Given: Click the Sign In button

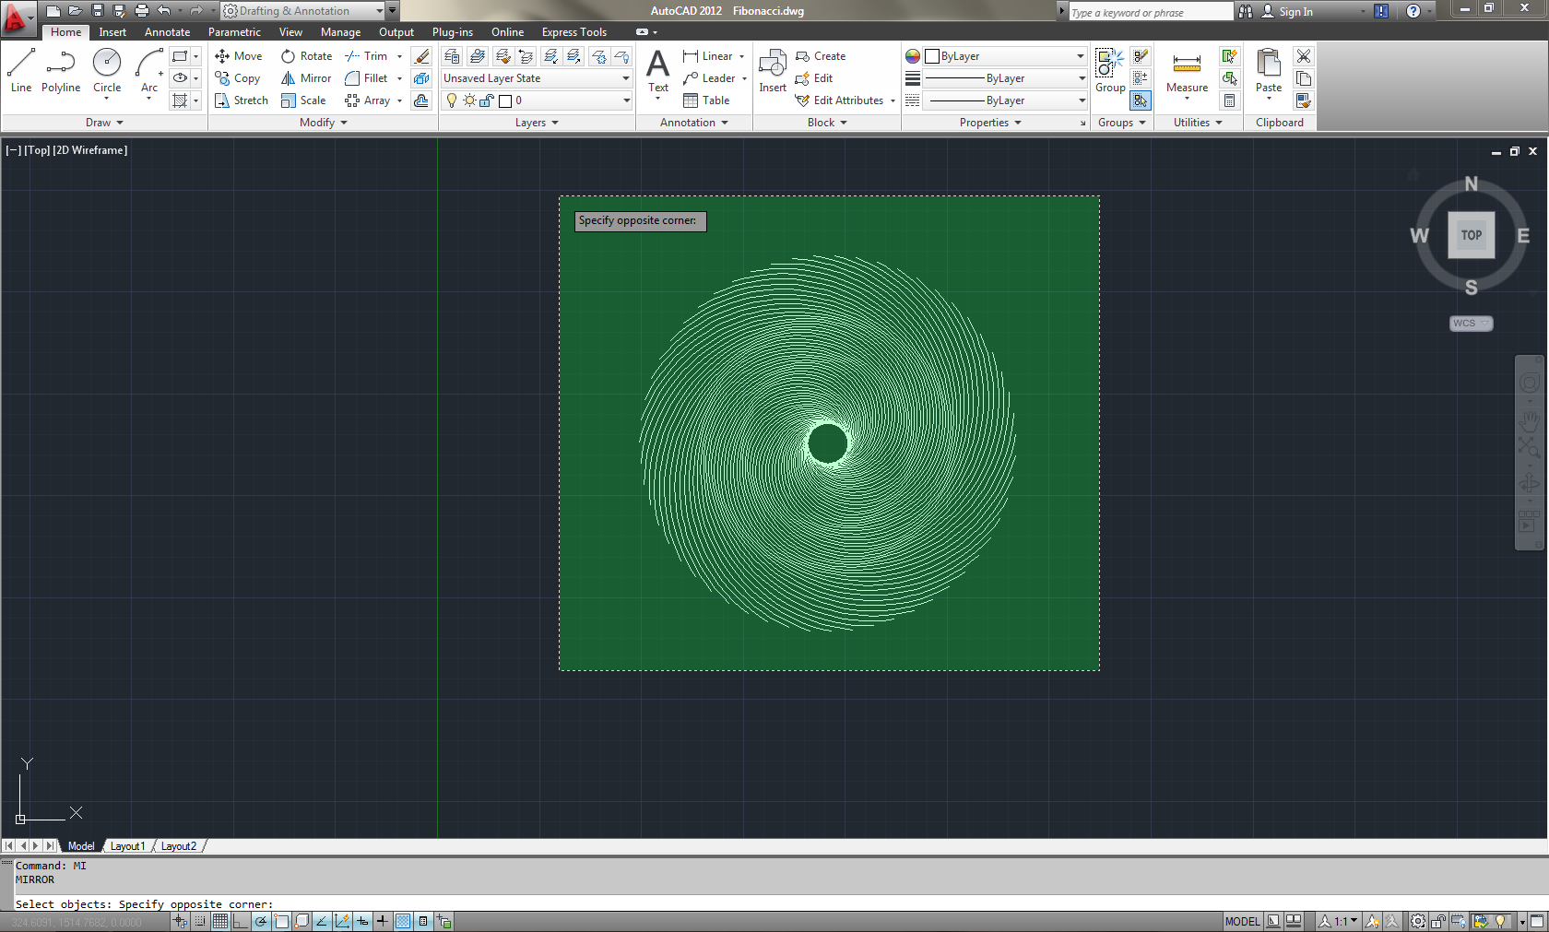Looking at the screenshot, I should tap(1287, 11).
